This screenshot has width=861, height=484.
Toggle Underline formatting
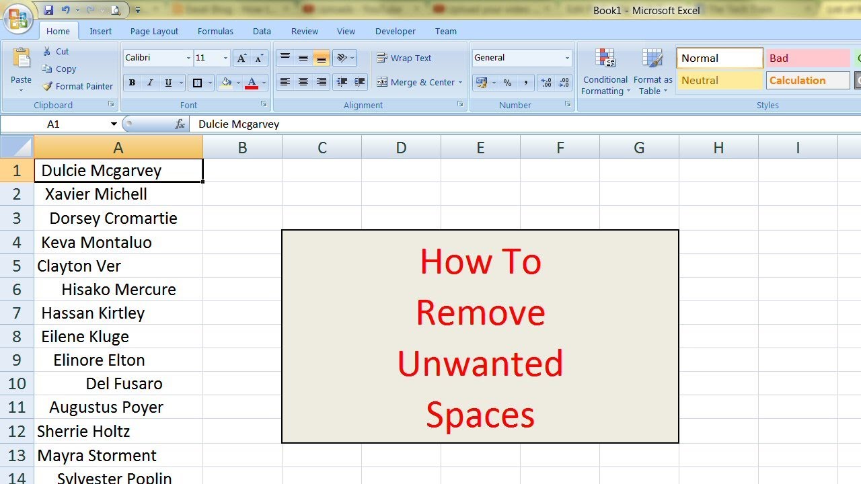point(167,83)
